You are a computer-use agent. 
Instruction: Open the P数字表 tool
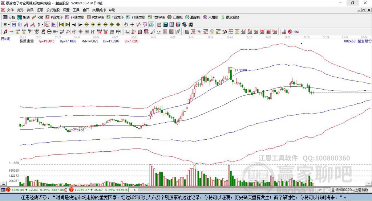96,17
